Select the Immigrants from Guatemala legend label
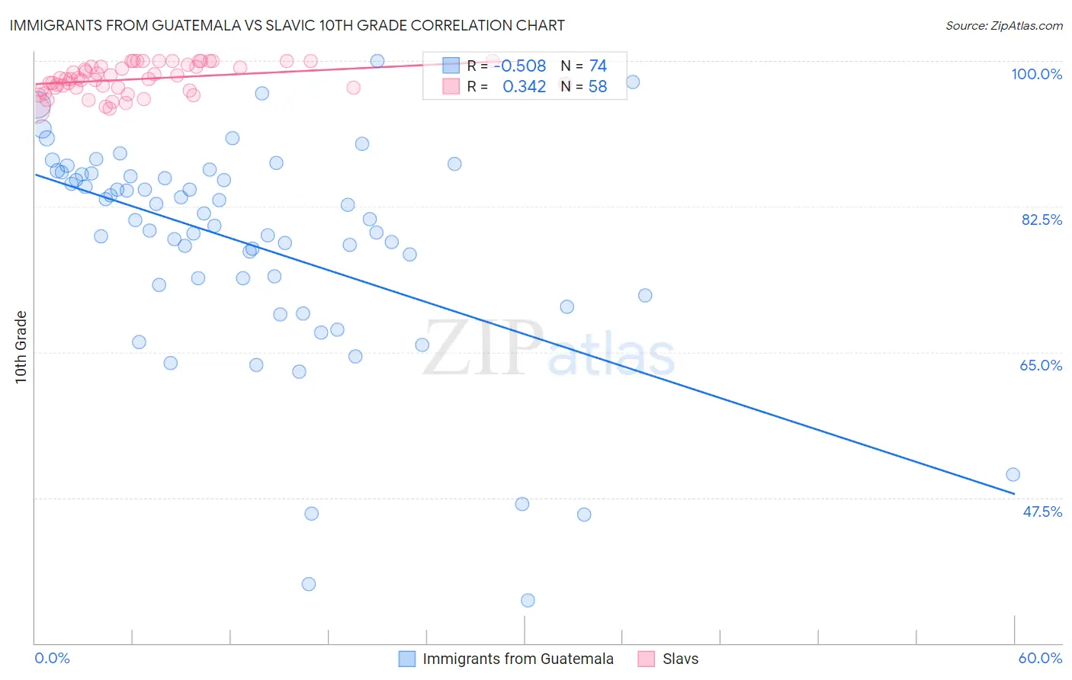This screenshot has width=1072, height=680. [518, 659]
